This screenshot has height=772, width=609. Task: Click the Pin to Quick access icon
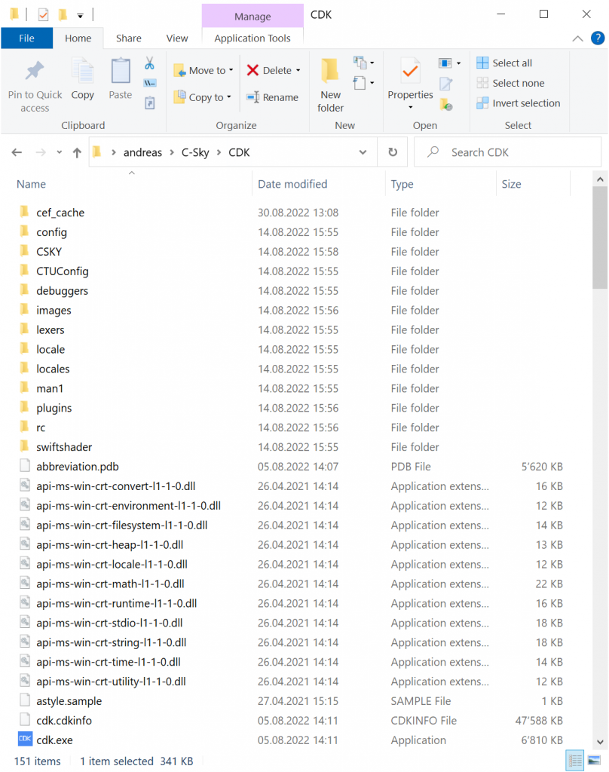coord(35,72)
